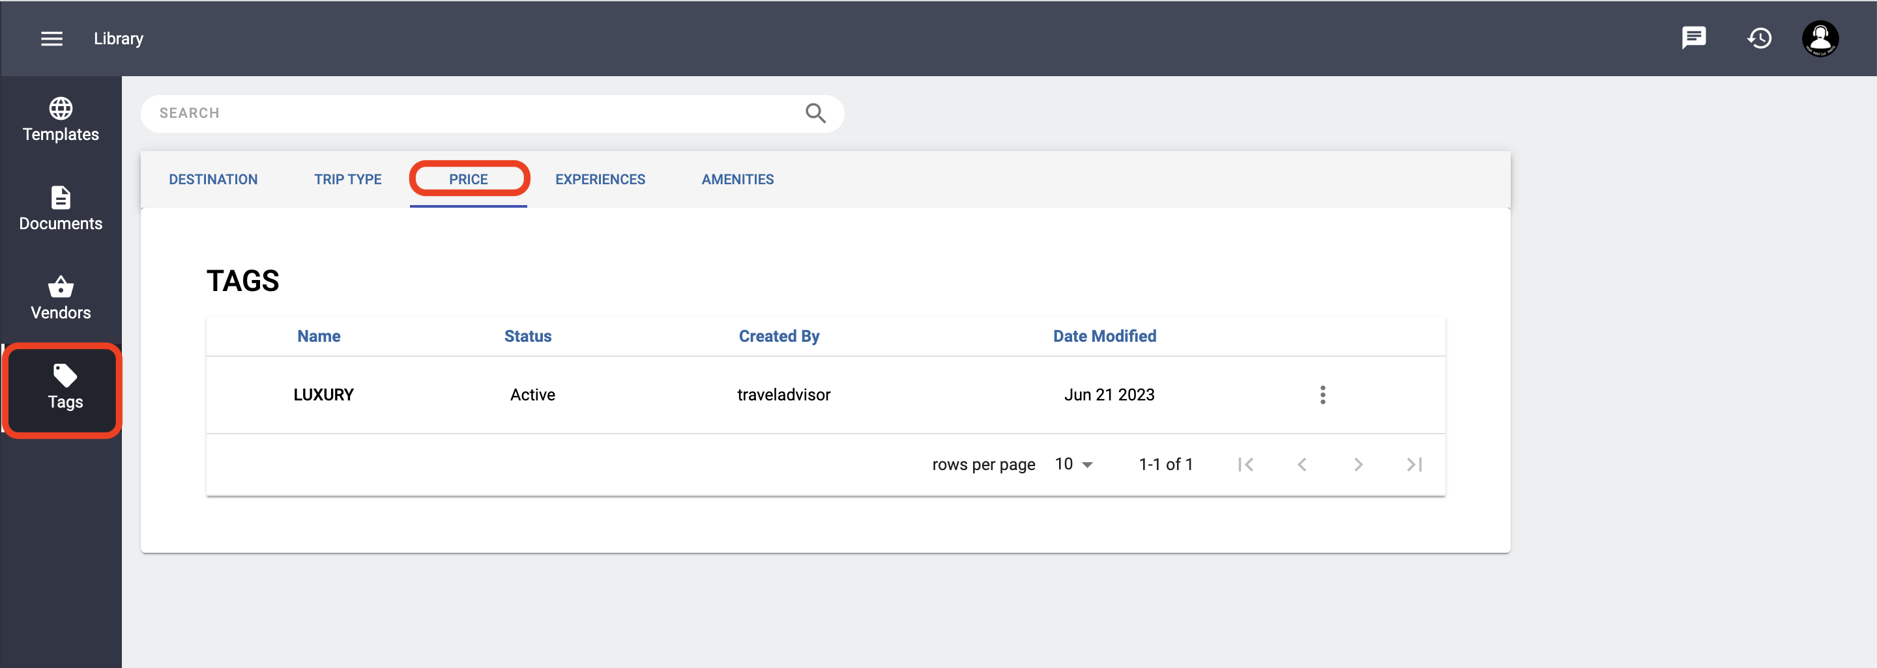Select the Price tab

[468, 179]
